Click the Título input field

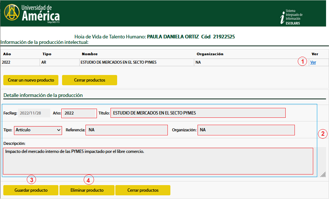[198, 113]
